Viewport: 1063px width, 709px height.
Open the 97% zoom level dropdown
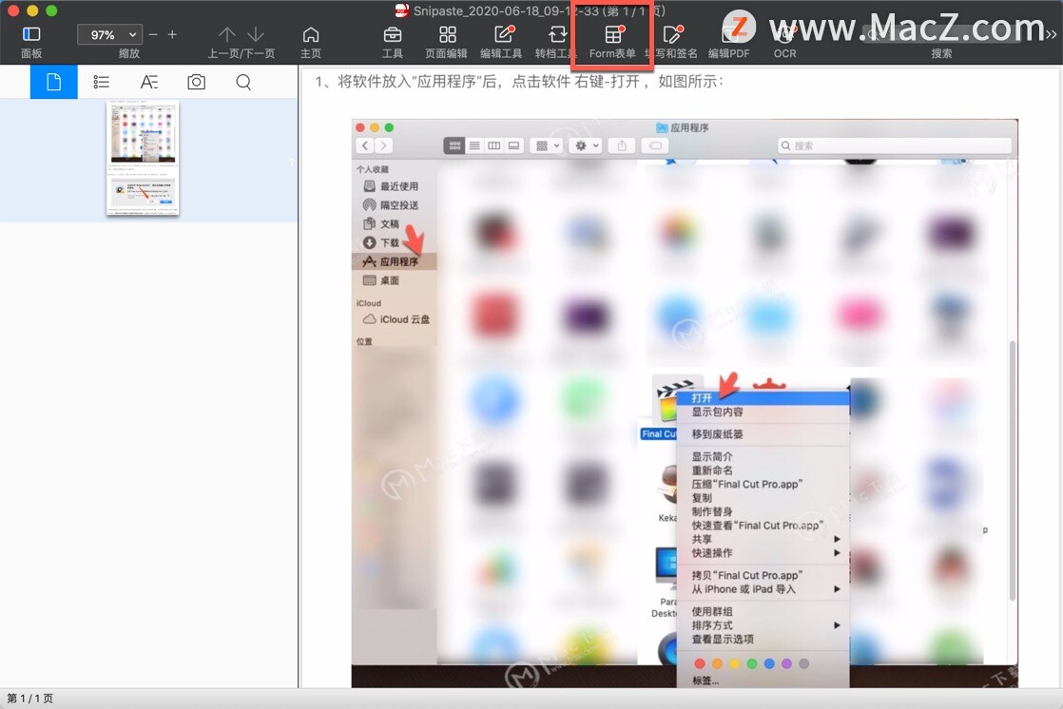[x=108, y=34]
